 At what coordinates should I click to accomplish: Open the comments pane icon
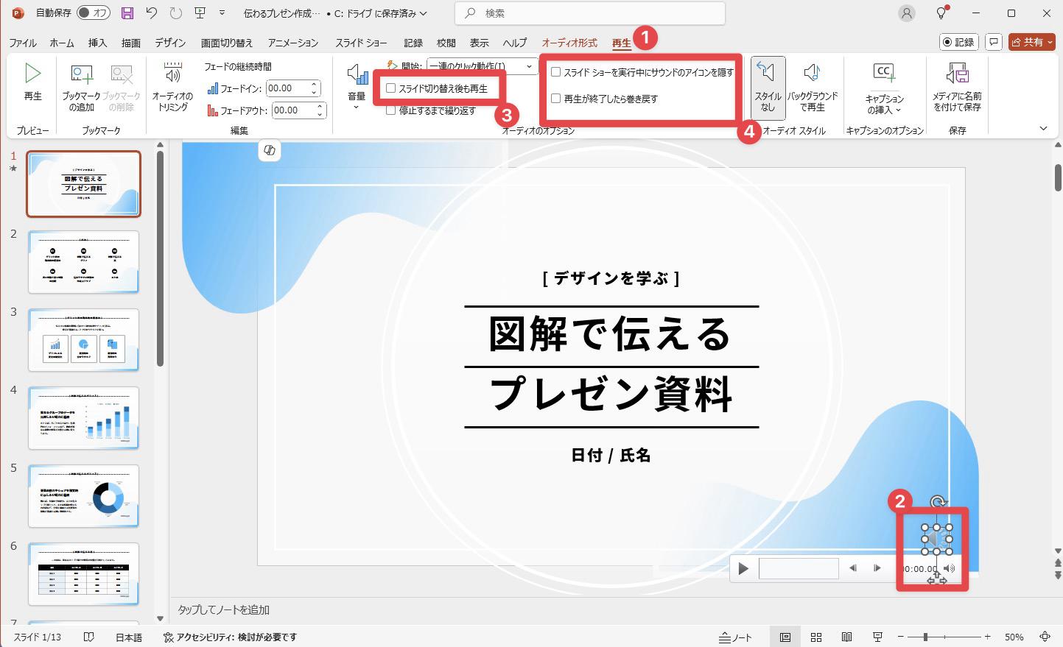[x=994, y=42]
